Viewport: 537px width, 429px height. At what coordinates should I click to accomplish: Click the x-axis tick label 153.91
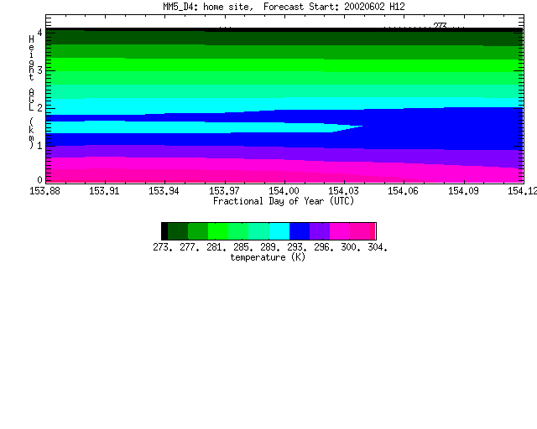click(104, 191)
